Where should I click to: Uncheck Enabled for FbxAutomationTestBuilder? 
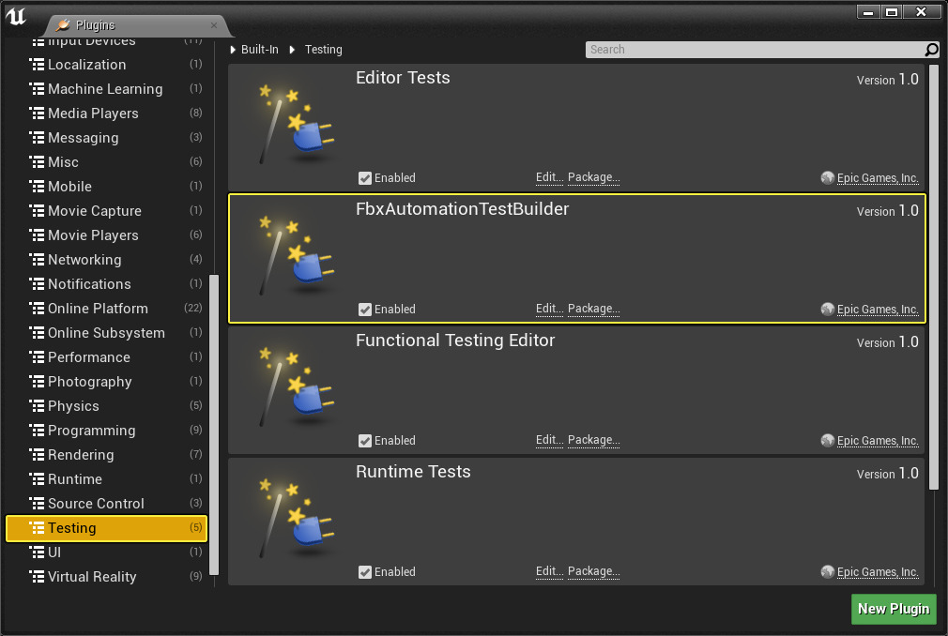tap(365, 309)
